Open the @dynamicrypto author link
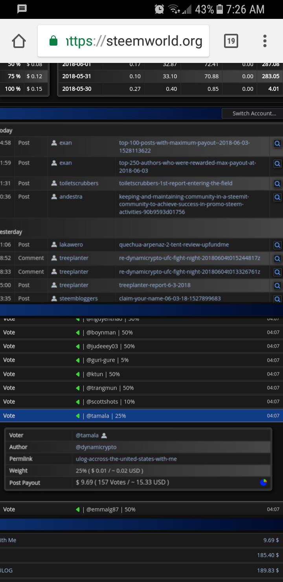Screen dimensions: 283x582 tap(96, 447)
